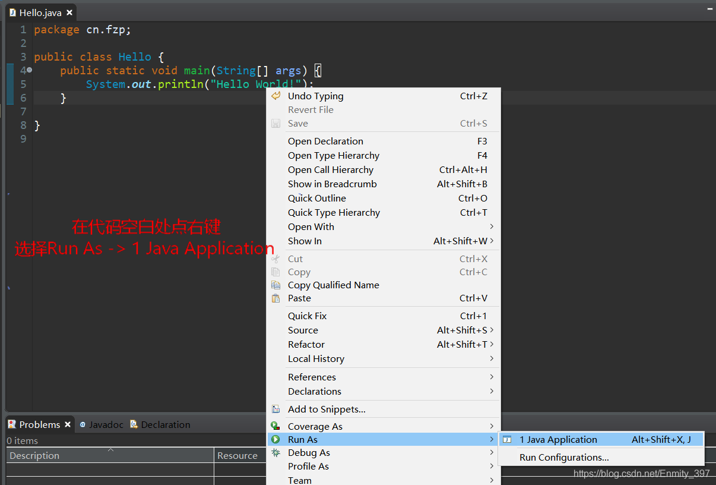Expand the Local History submenu arrow
This screenshot has height=485, width=716.
pyautogui.click(x=492, y=359)
